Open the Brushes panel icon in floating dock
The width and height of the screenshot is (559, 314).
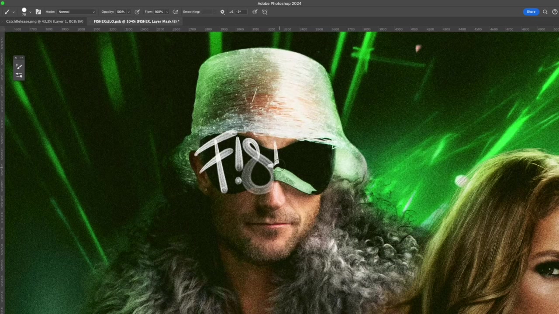(x=19, y=66)
